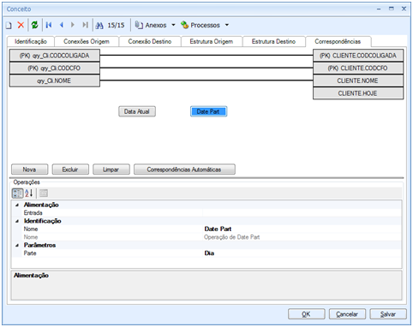Switch to the Estrutura Origem tab

[212, 42]
